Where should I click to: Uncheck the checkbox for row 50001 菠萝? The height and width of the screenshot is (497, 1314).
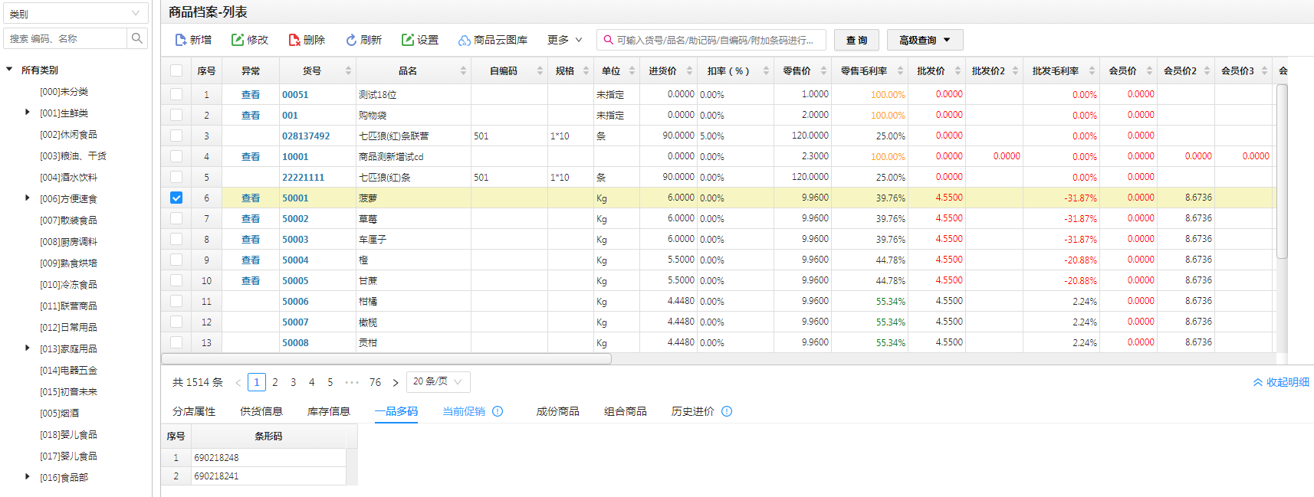click(x=176, y=198)
